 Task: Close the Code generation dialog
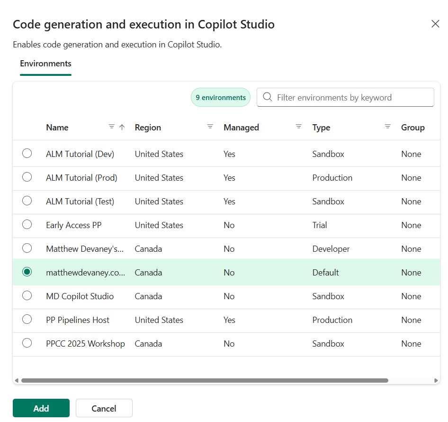[435, 24]
